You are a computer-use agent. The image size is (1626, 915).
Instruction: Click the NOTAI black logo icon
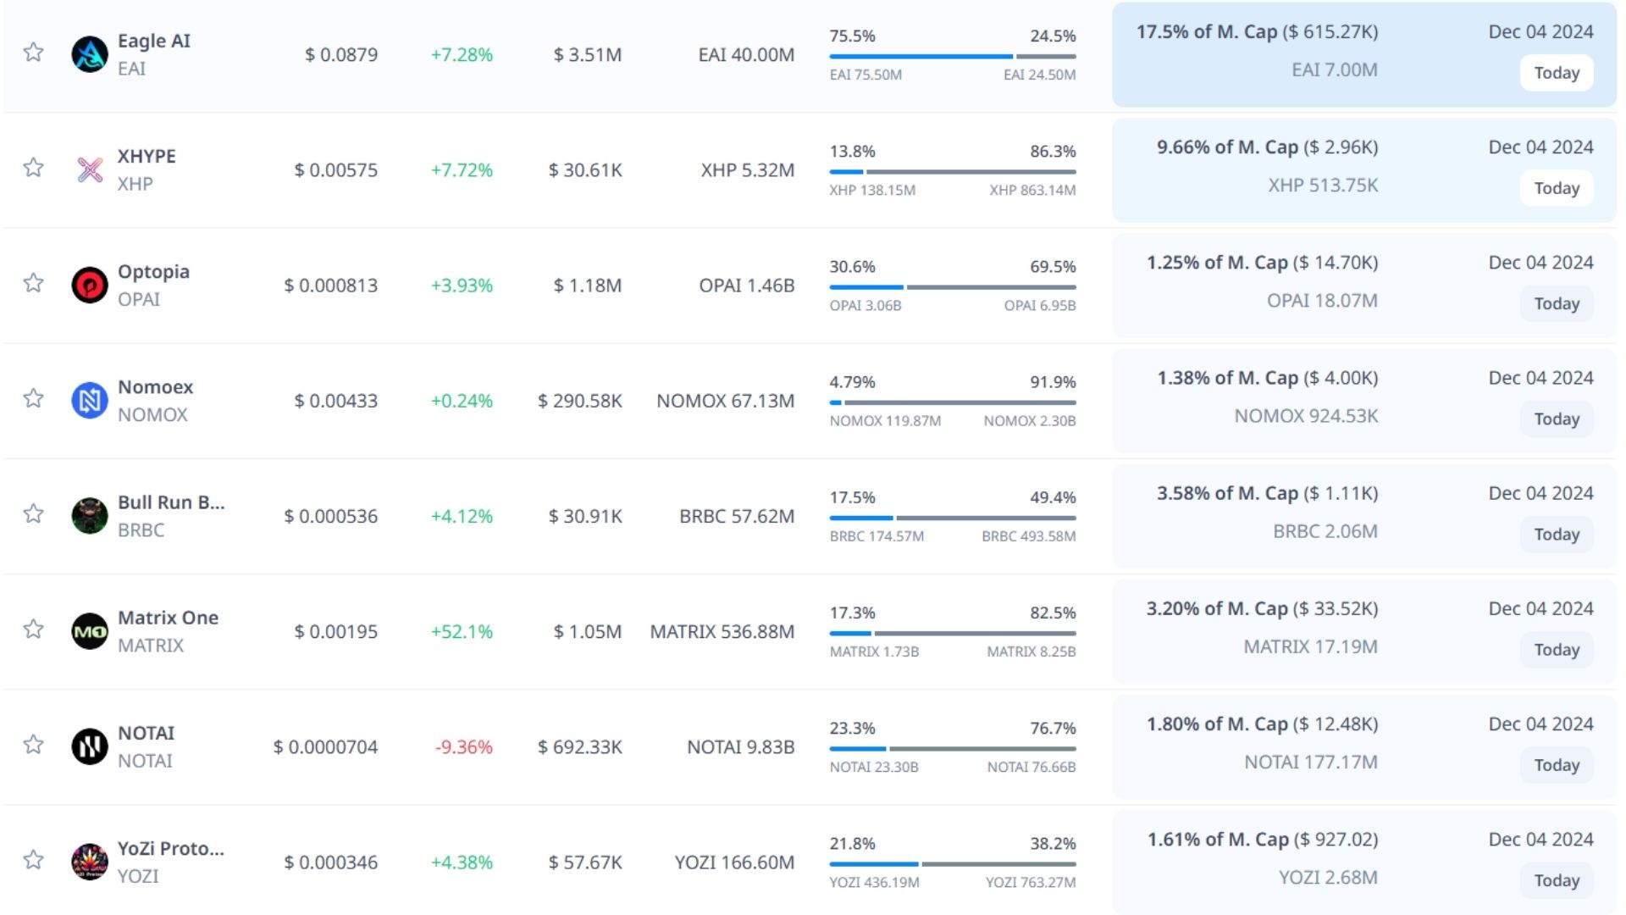[89, 746]
